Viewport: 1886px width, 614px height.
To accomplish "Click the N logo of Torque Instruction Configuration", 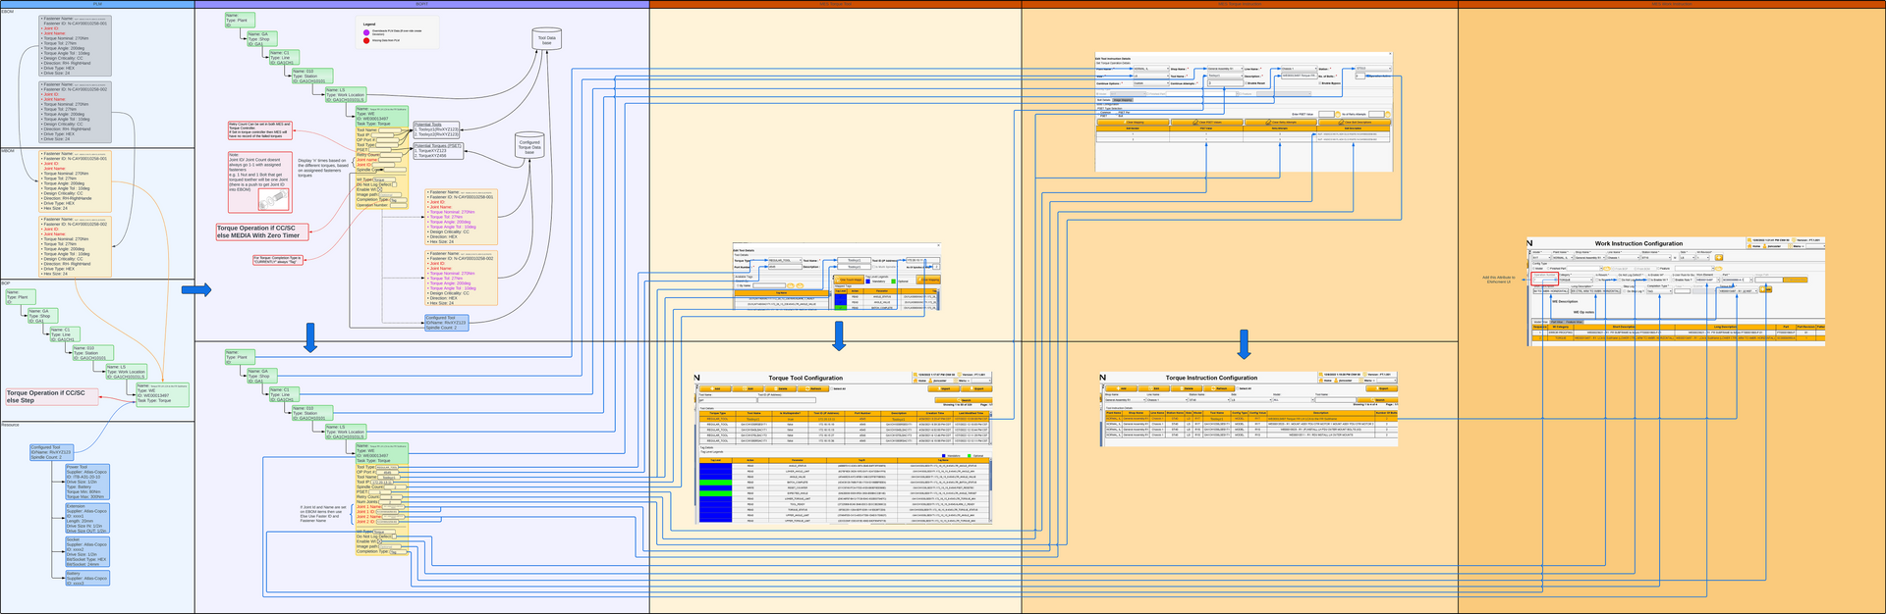I will (x=1102, y=378).
